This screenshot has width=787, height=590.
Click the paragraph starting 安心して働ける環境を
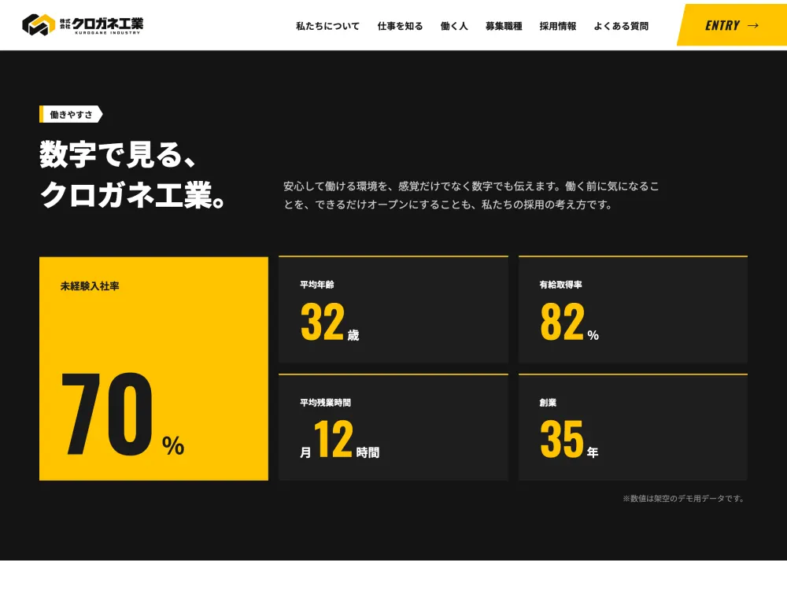click(471, 195)
